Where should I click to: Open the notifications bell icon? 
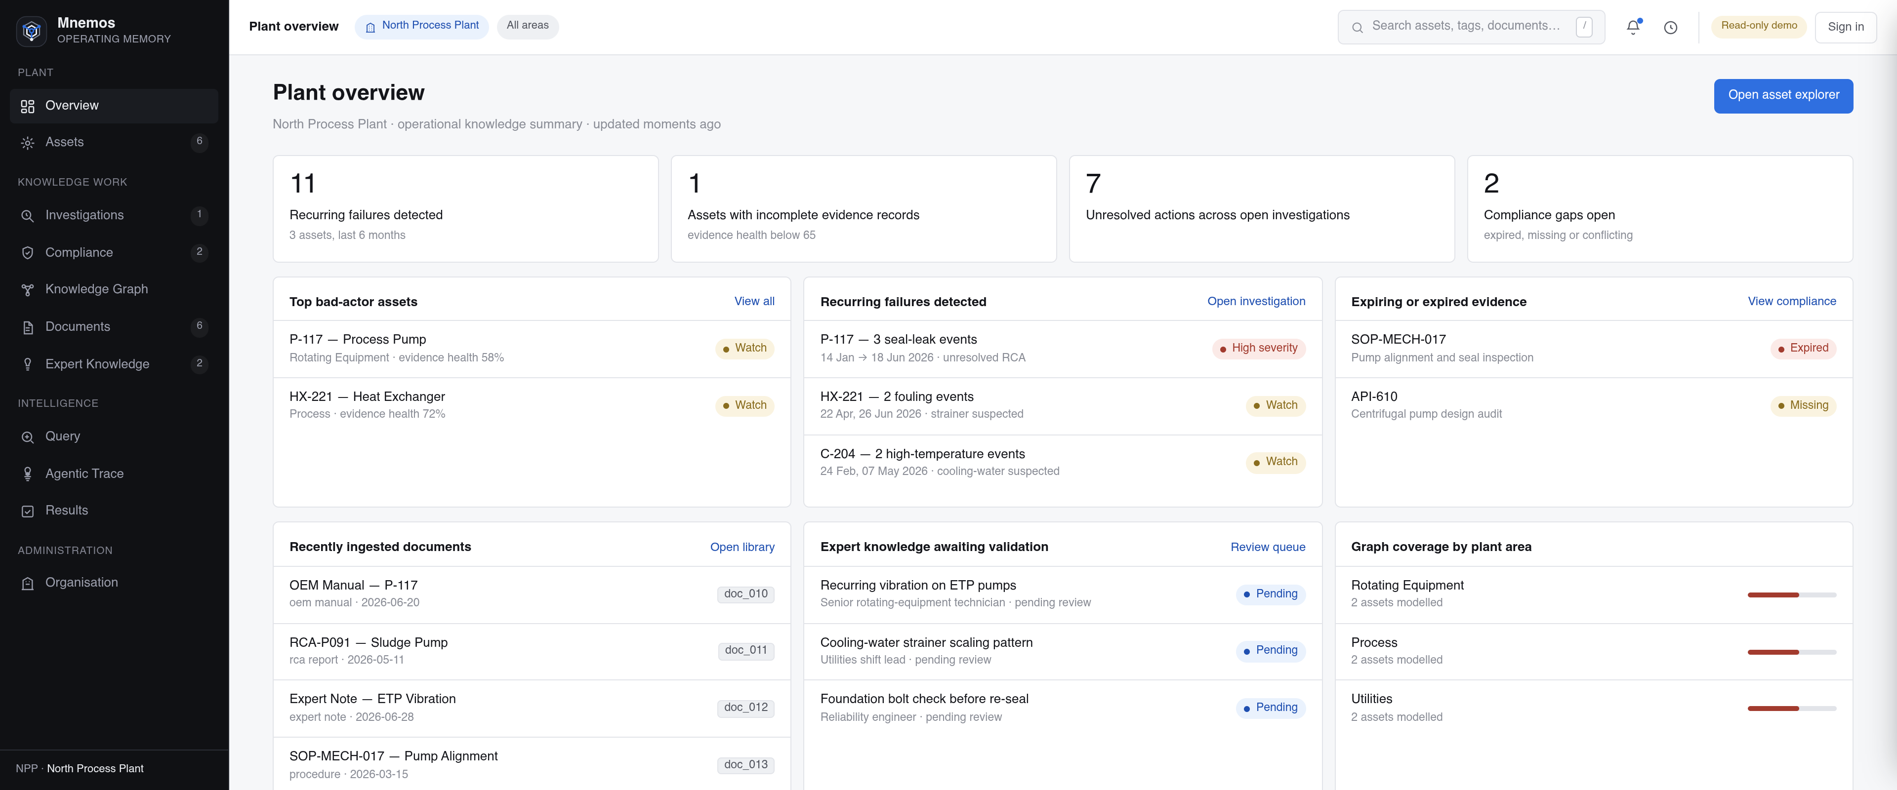[x=1633, y=27]
